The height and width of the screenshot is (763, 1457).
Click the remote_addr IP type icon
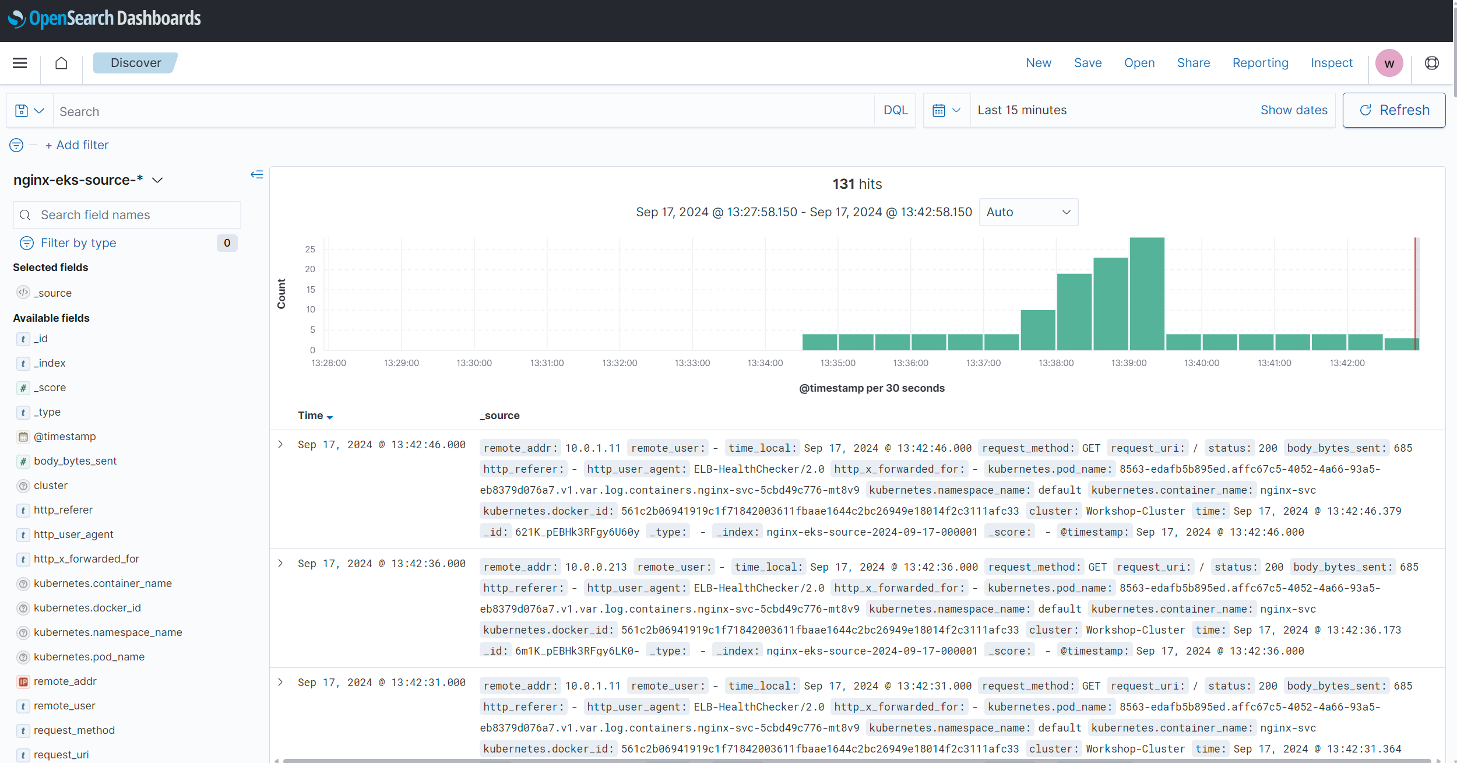click(23, 681)
